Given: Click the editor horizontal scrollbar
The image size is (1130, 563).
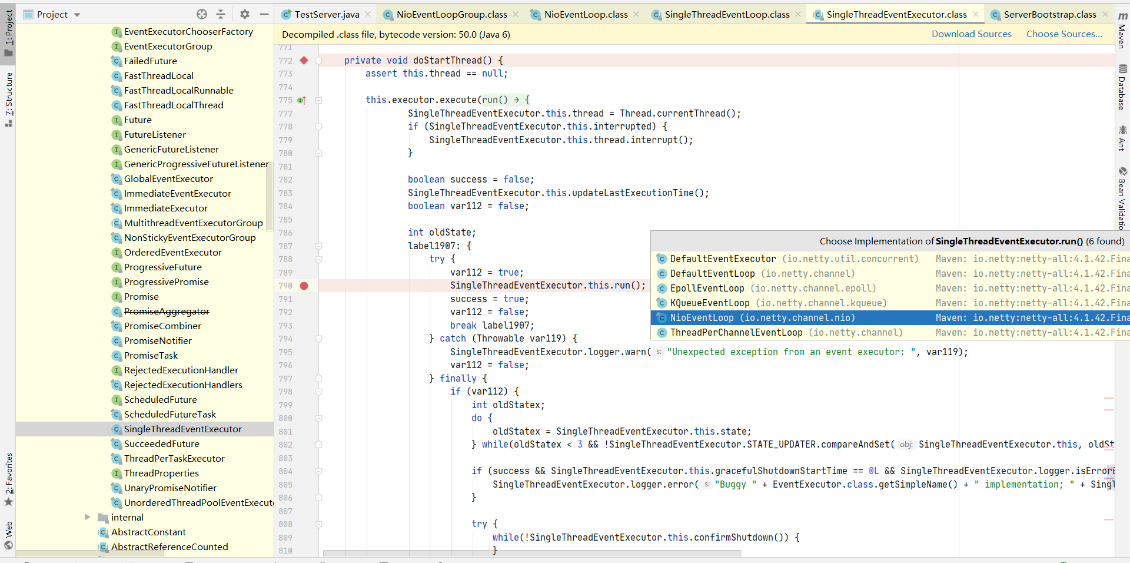Looking at the screenshot, I should click(533, 554).
